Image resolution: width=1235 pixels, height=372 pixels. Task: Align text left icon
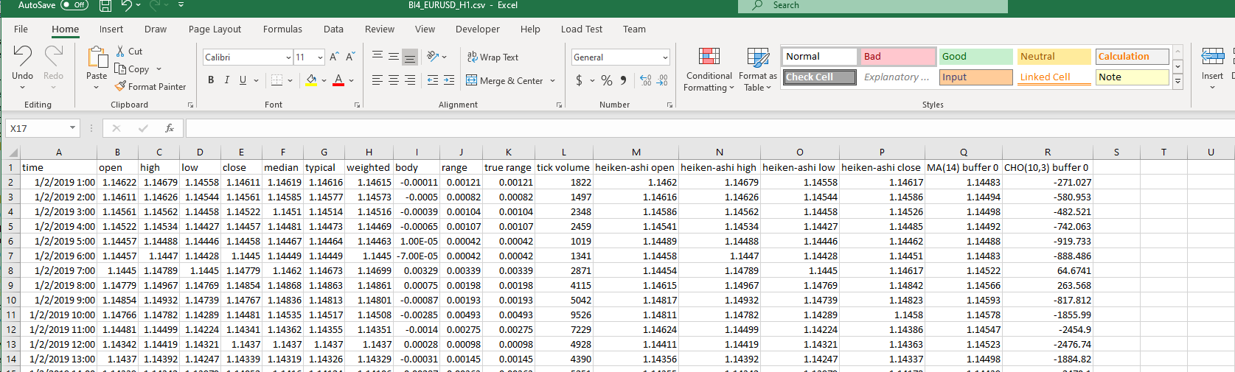click(378, 80)
